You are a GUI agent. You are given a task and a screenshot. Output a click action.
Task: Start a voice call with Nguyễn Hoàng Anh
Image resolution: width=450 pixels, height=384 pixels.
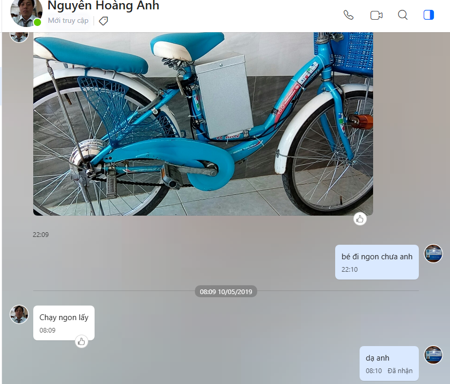pyautogui.click(x=349, y=15)
